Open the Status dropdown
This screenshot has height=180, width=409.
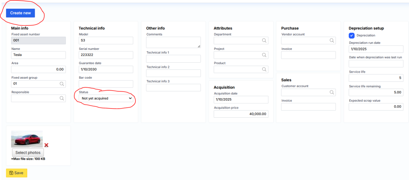pos(106,98)
